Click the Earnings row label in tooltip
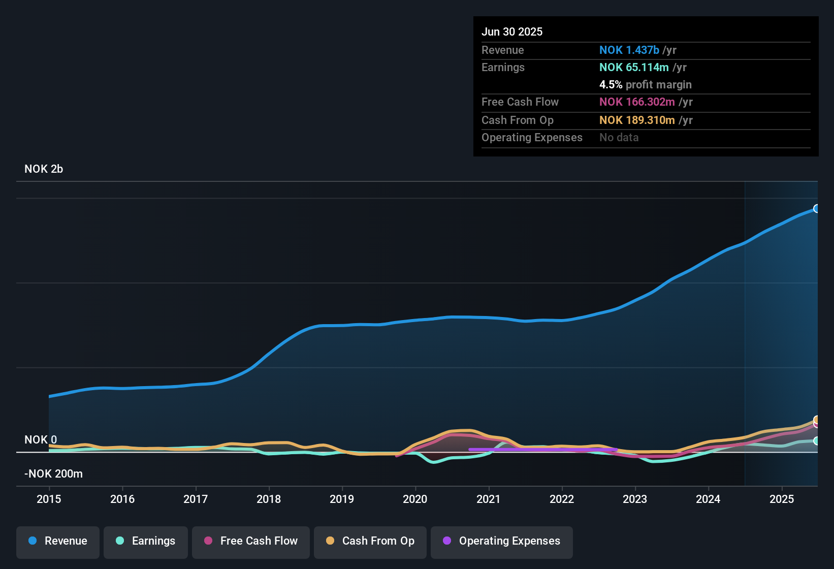834x569 pixels. [503, 67]
